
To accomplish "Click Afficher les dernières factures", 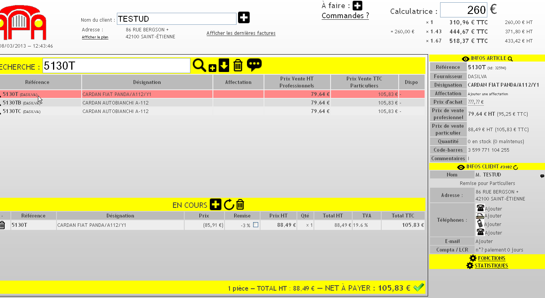I will tap(241, 33).
